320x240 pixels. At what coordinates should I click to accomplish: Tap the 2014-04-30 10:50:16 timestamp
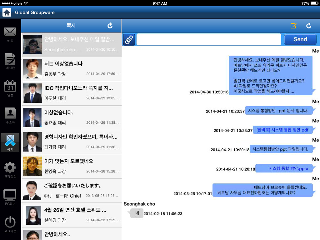click(209, 92)
